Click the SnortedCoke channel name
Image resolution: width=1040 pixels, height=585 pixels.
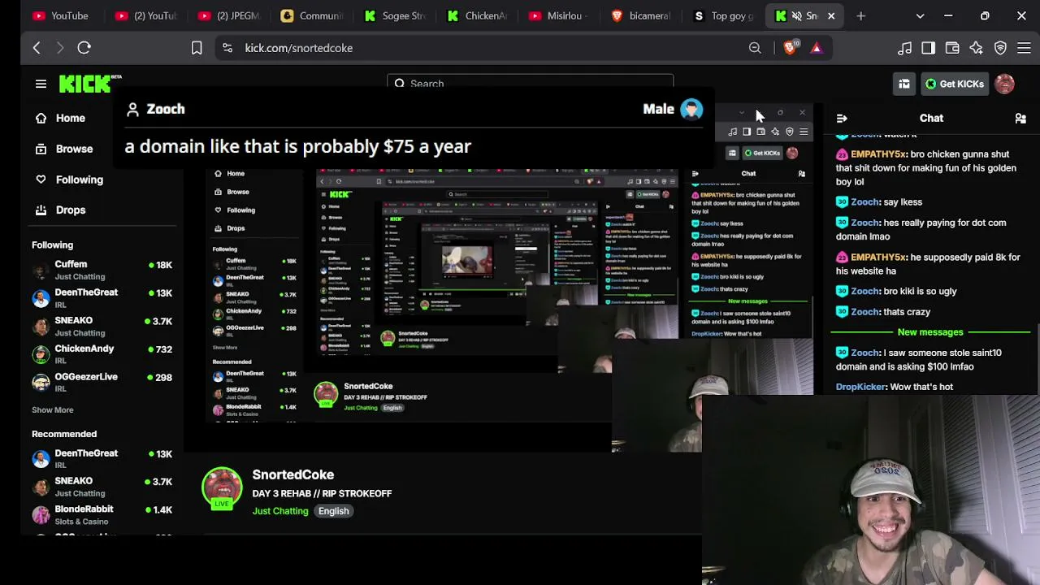point(292,474)
